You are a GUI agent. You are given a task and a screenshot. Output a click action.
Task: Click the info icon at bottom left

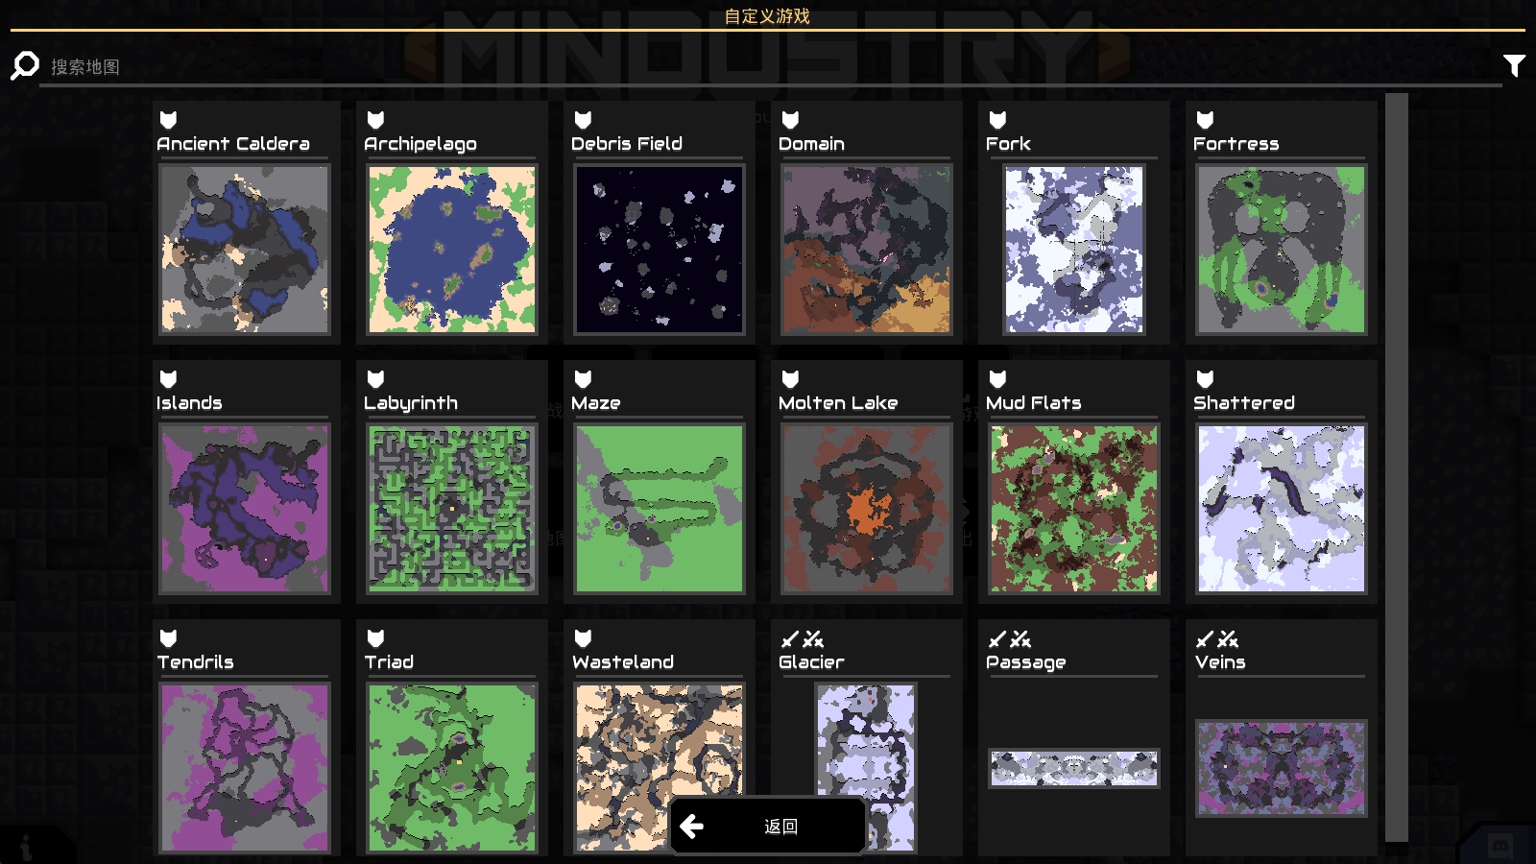26,847
